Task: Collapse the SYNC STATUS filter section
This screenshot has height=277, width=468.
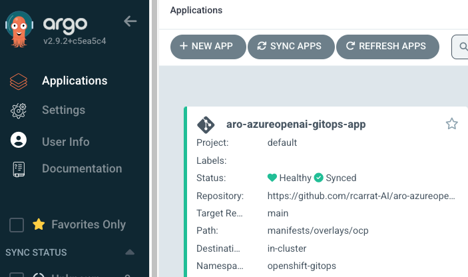Action: (x=130, y=252)
